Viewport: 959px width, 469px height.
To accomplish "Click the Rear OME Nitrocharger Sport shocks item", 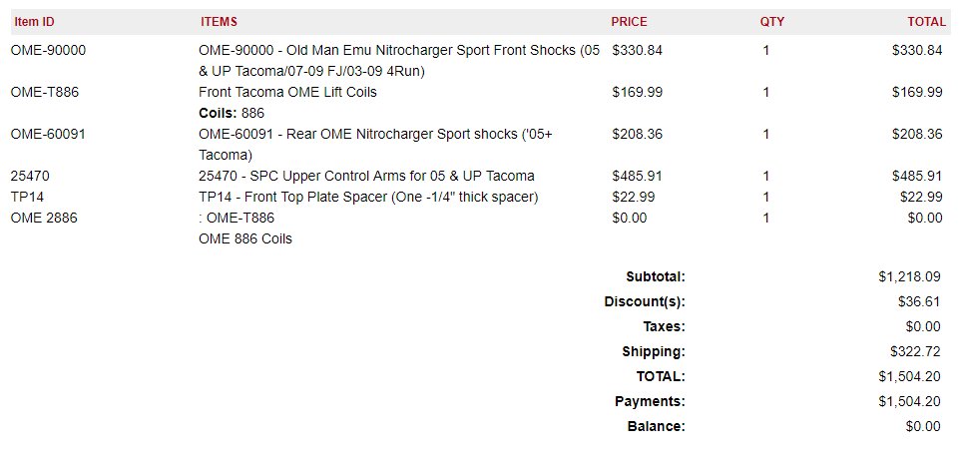I will point(375,145).
